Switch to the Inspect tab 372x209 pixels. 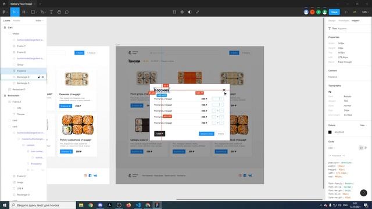click(x=355, y=21)
